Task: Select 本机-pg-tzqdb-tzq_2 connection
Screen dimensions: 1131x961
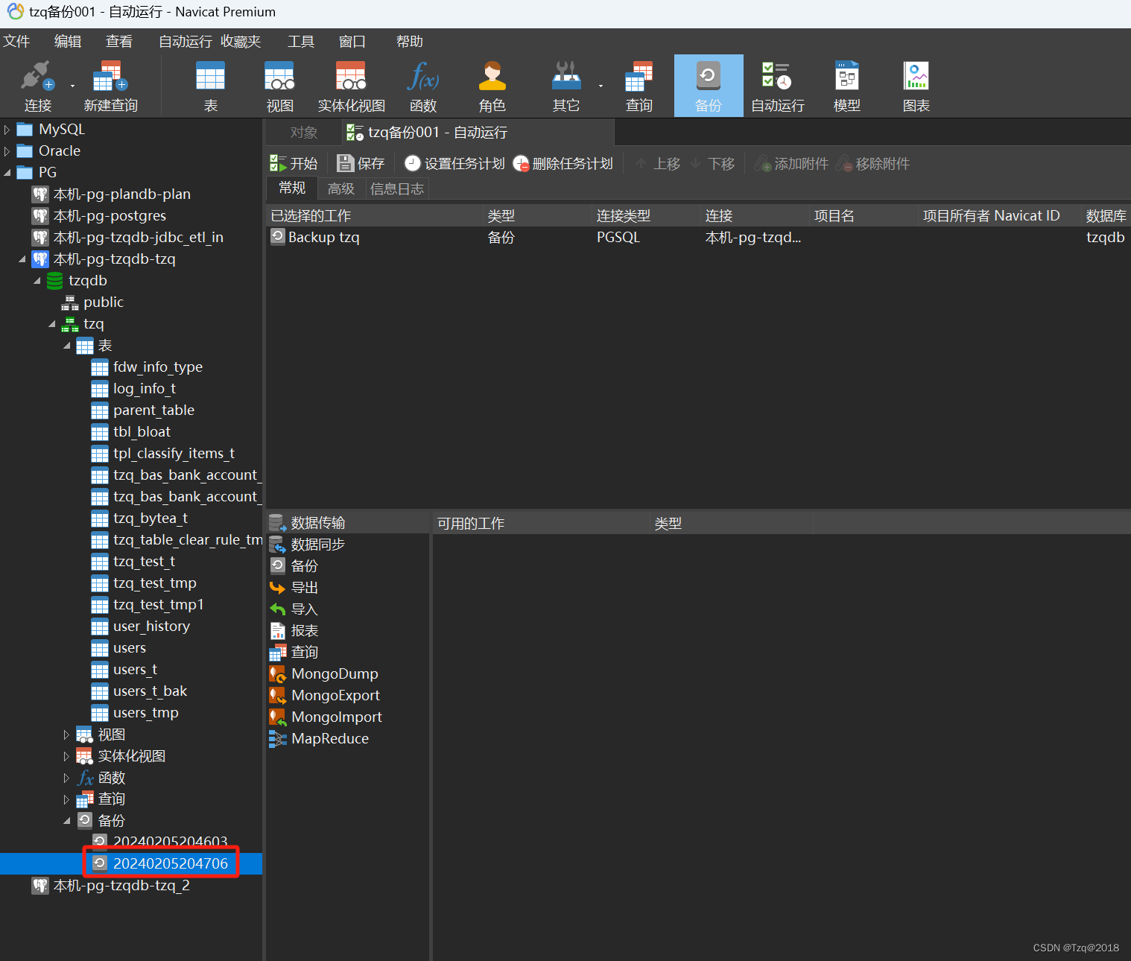Action: (121, 886)
